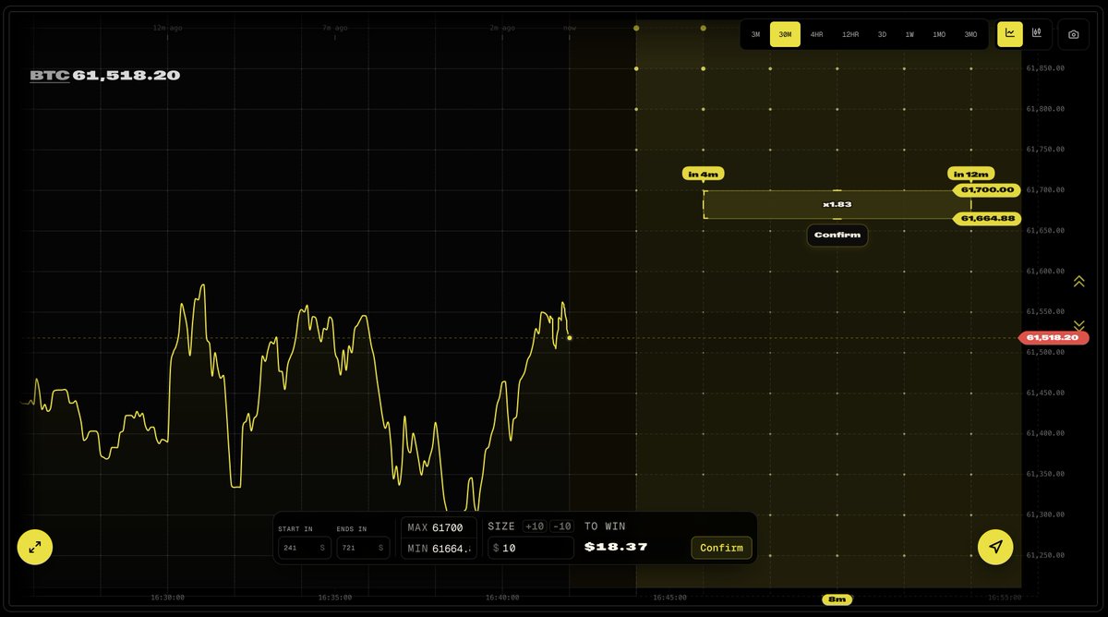
Task: Increase size with the +10 button
Action: coord(534,526)
